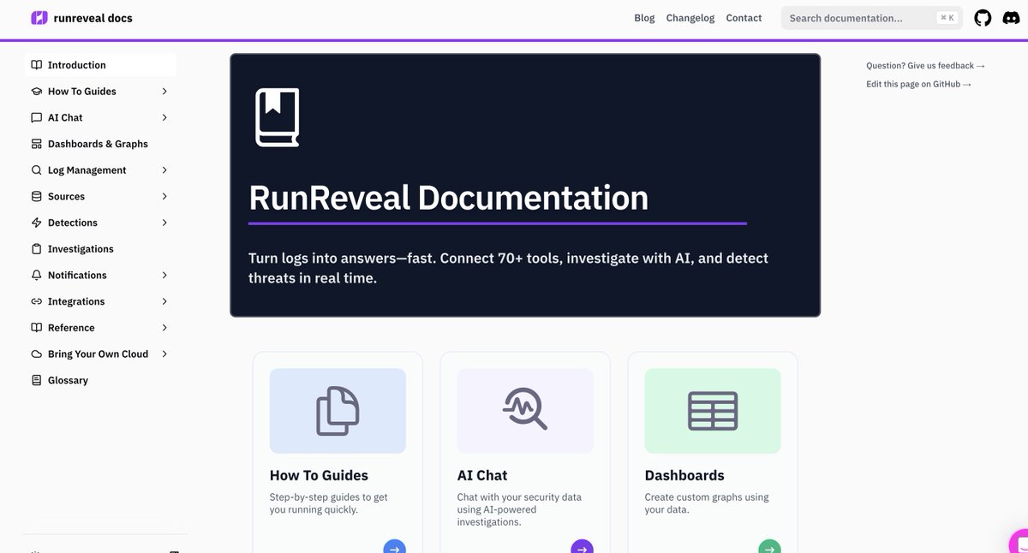
Task: Expand the Notifications section chevron
Action: [164, 275]
